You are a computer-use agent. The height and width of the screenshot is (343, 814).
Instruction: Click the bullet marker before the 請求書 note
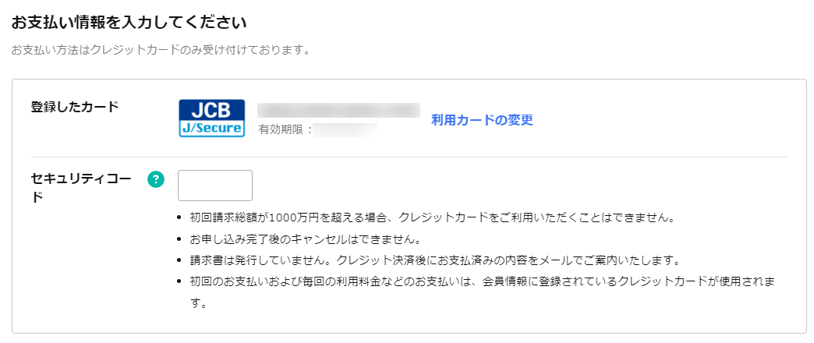pyautogui.click(x=181, y=260)
